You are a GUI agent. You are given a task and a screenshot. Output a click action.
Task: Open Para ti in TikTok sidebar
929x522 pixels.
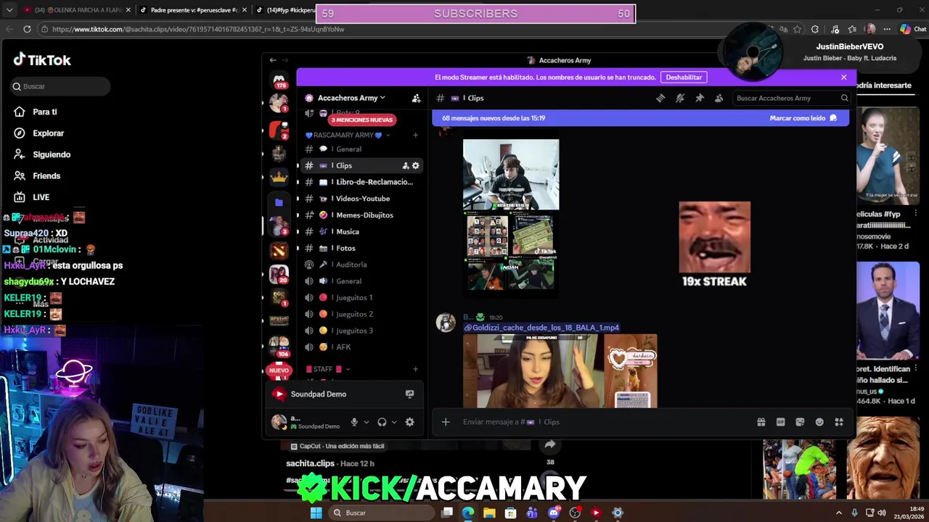point(44,112)
